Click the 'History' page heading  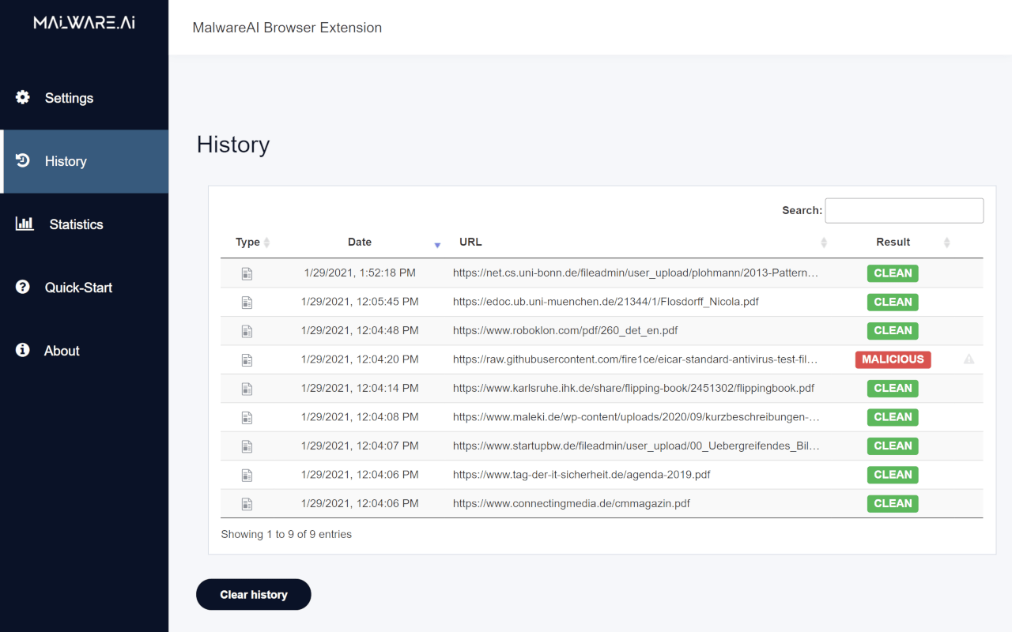click(233, 145)
